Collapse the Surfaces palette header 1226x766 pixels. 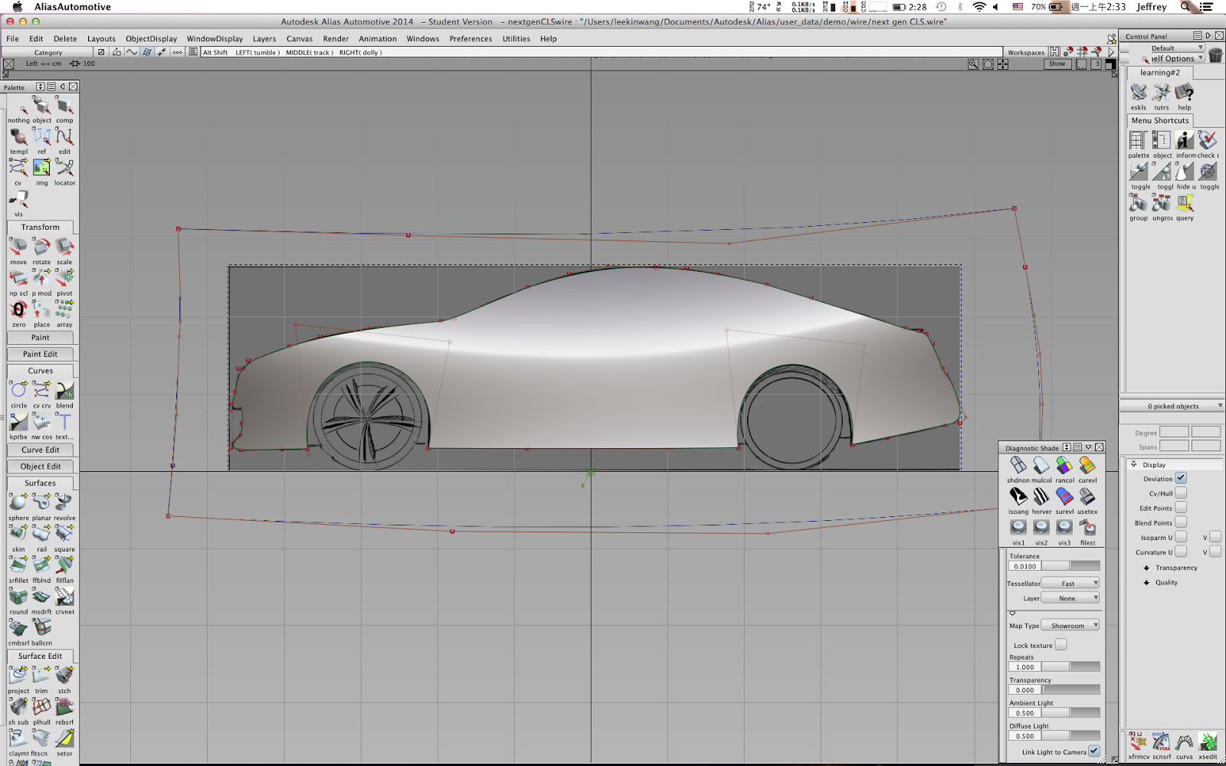pyautogui.click(x=40, y=483)
